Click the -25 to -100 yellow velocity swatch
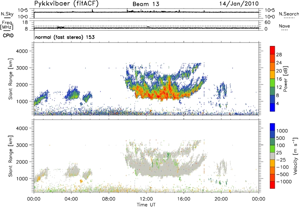The height and width of the screenshot is (207, 299). [272, 163]
